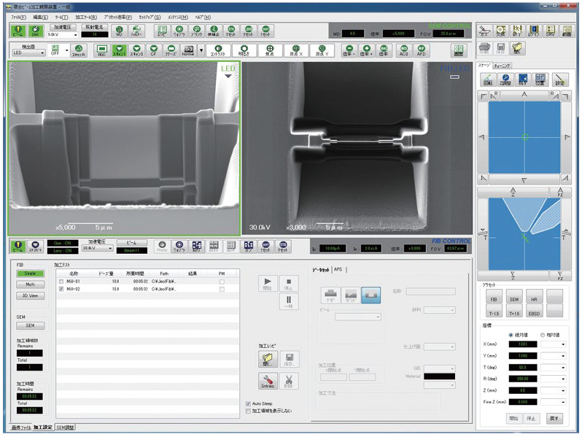Click the Single FIB mode button
Image resolution: width=582 pixels, height=437 pixels.
pos(30,274)
